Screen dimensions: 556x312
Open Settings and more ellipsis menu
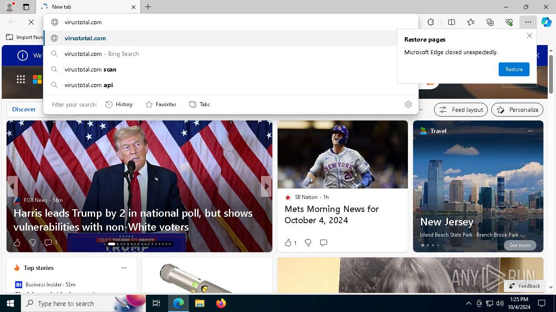tap(528, 22)
